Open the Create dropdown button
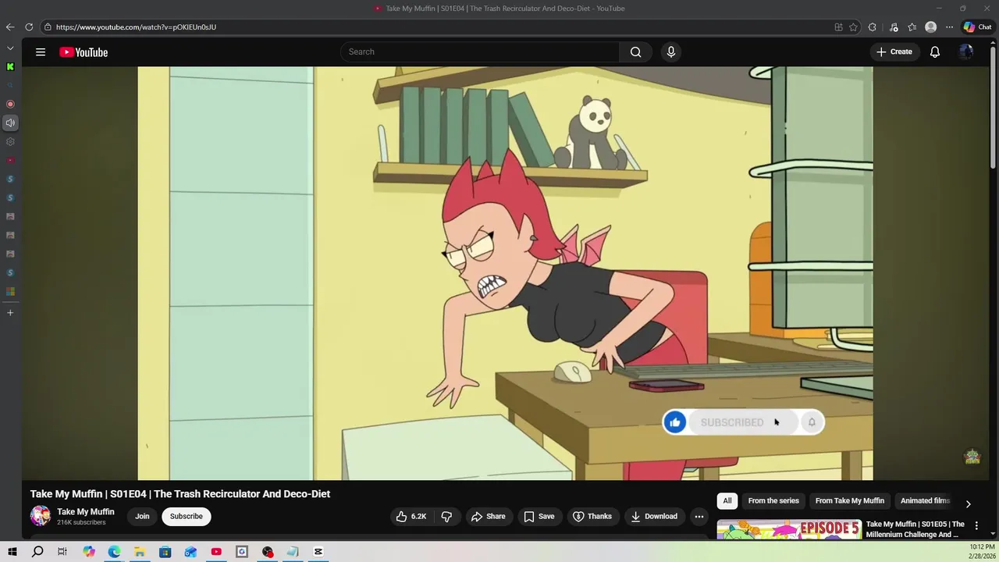The image size is (999, 562). [x=894, y=52]
